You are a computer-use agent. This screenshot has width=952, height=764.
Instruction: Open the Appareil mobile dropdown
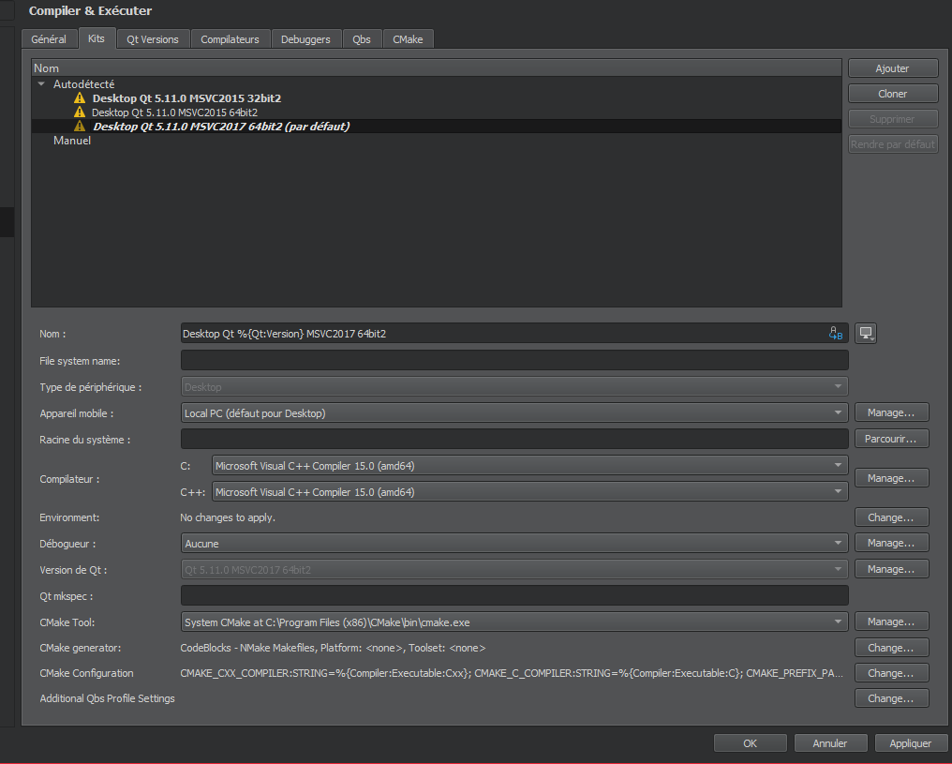pos(514,413)
